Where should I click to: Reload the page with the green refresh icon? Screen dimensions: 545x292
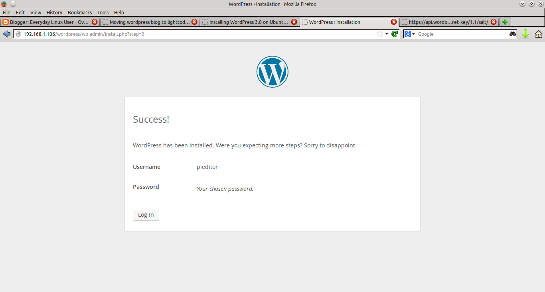tap(395, 34)
